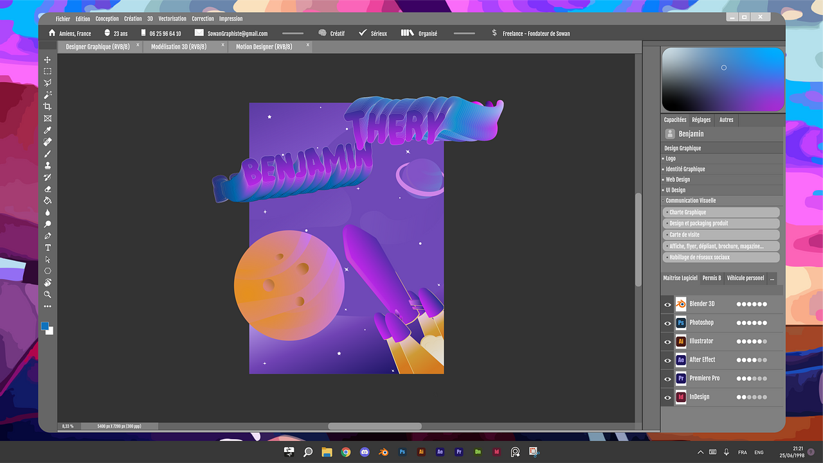Toggle visibility of Premiere Pro row
823x463 pixels.
pyautogui.click(x=667, y=379)
